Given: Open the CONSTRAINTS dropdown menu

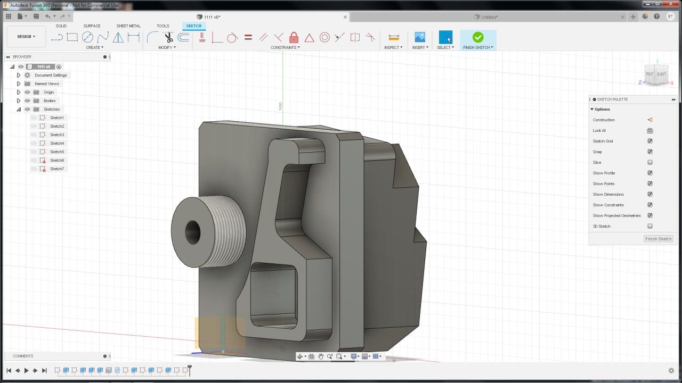Looking at the screenshot, I should pos(285,47).
